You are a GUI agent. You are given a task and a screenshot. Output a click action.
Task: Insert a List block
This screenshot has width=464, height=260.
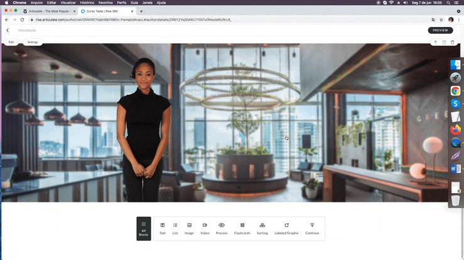tap(175, 228)
